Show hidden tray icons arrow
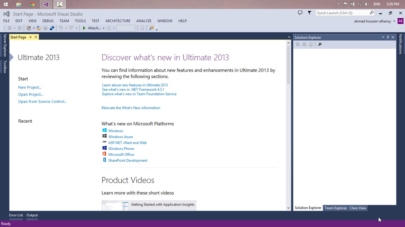405x227 pixels. click(338, 4)
